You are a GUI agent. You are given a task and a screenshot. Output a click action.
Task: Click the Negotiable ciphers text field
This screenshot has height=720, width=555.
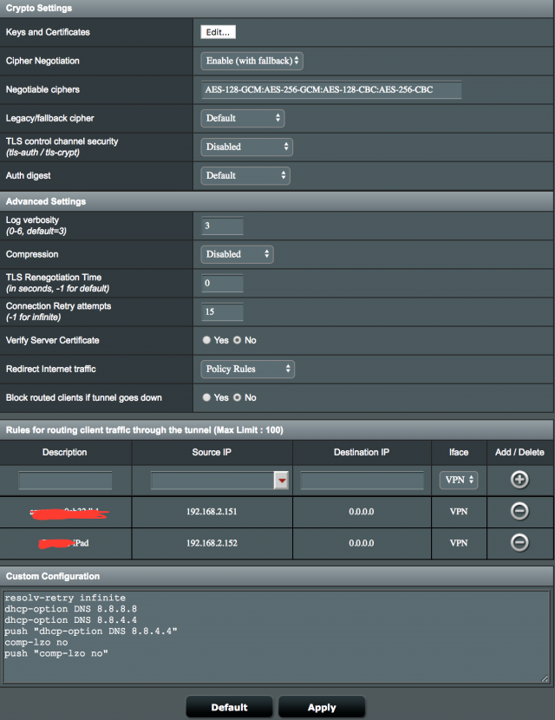pyautogui.click(x=331, y=90)
